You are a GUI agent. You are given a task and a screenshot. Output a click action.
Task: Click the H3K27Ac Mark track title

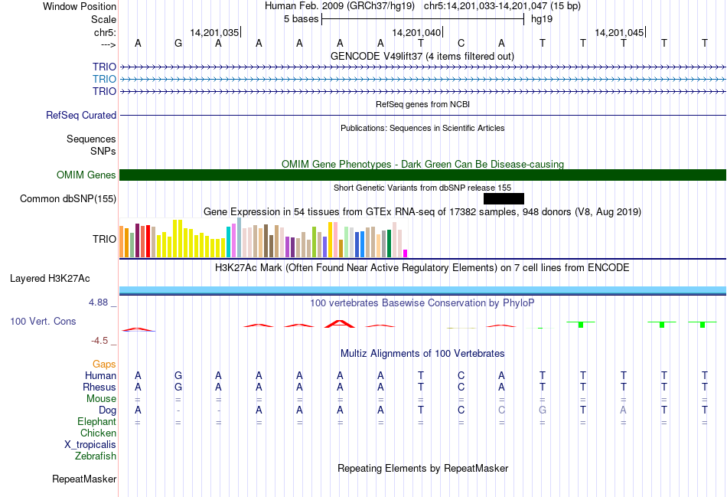pyautogui.click(x=422, y=268)
